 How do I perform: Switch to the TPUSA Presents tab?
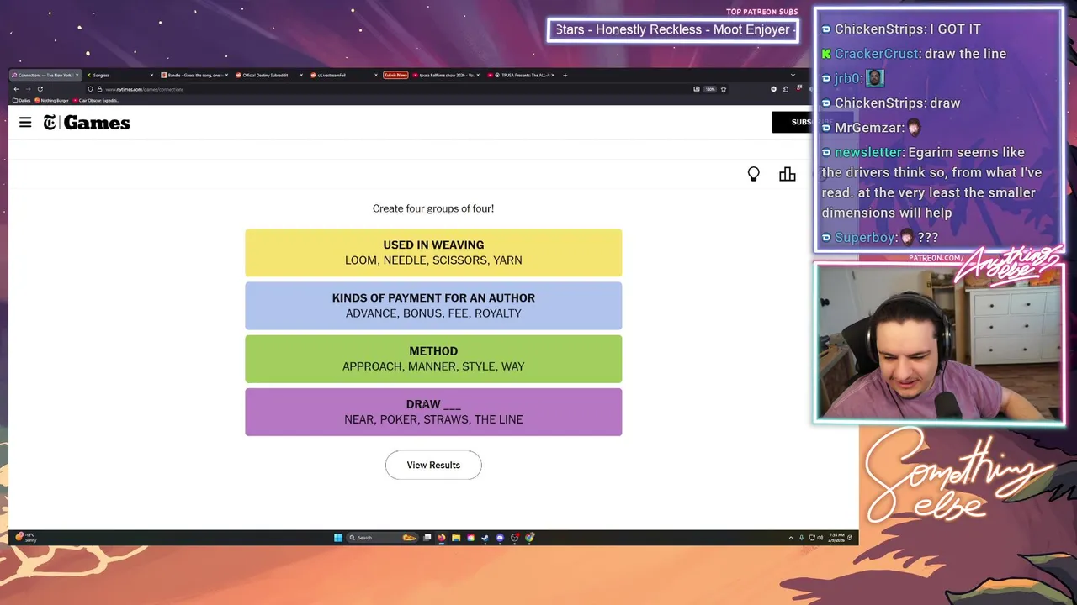(x=522, y=75)
